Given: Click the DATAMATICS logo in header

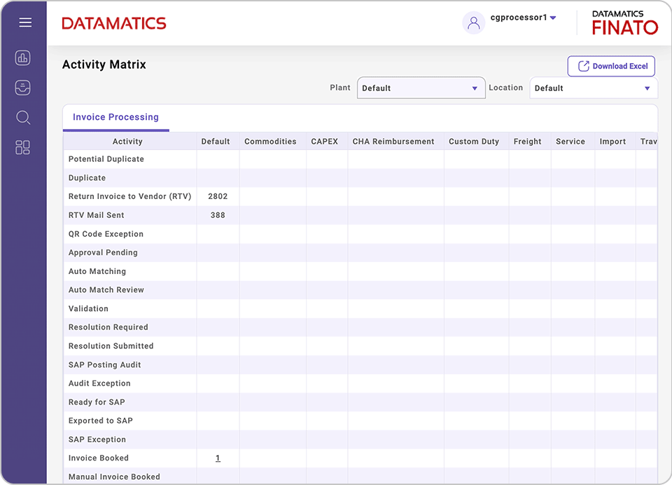Looking at the screenshot, I should 114,22.
